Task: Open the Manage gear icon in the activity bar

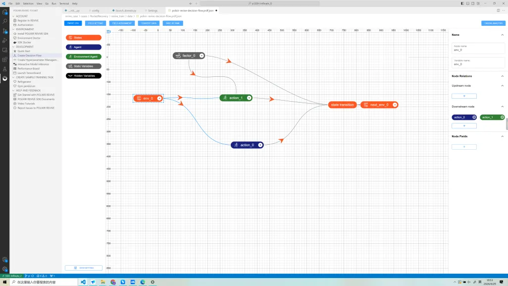Action: pyautogui.click(x=4, y=269)
